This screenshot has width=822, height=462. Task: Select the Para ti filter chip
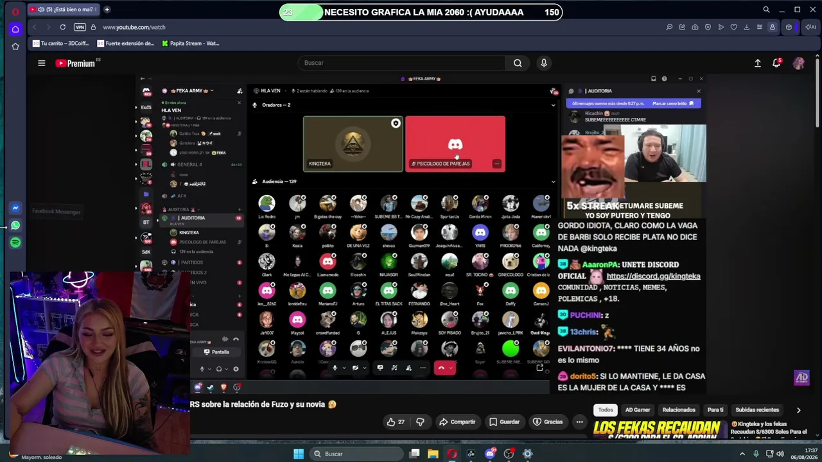point(715,410)
